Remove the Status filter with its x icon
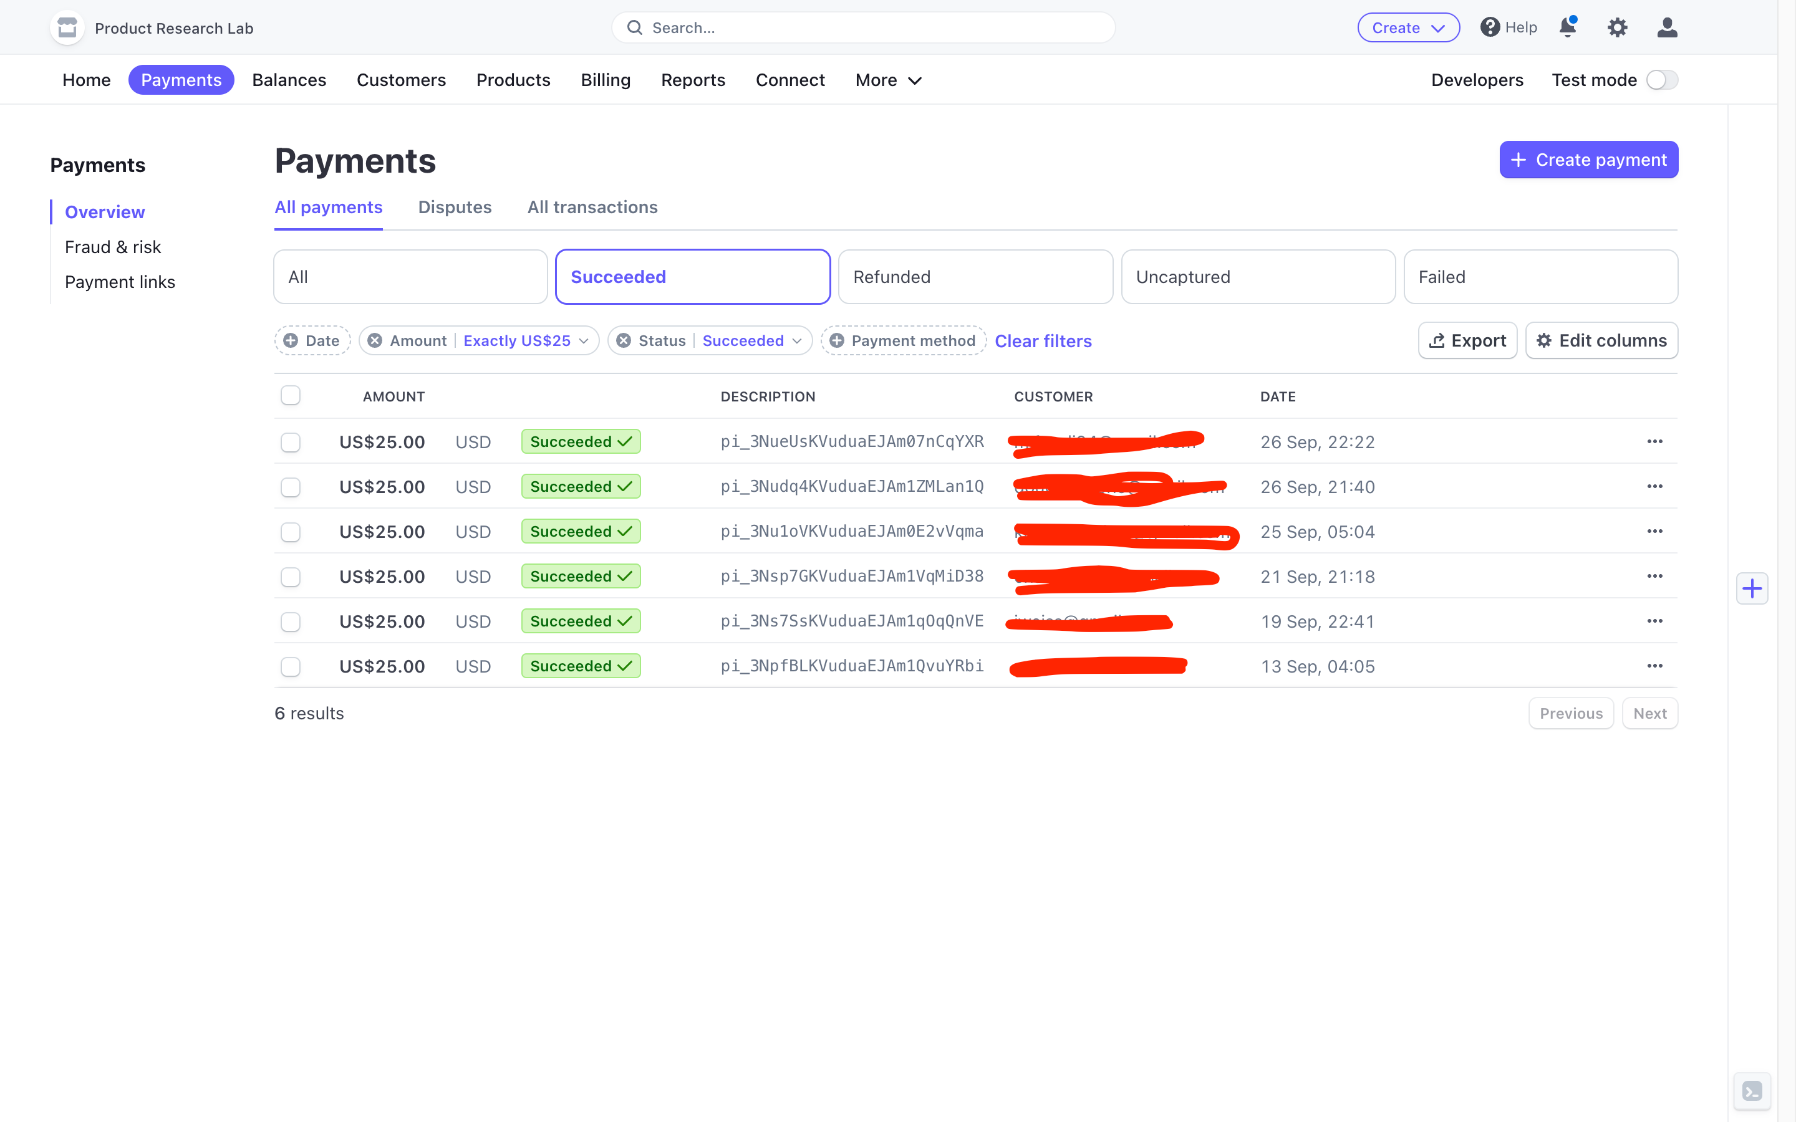Viewport: 1796px width, 1122px height. 624,340
